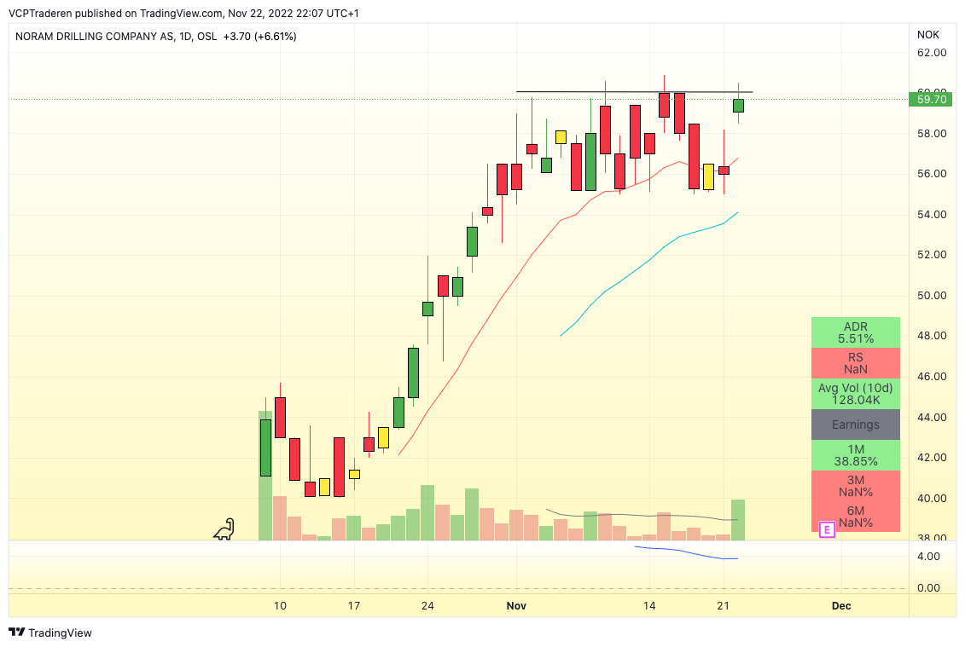Click the green 59.70 price label
965x647 pixels.
(931, 99)
